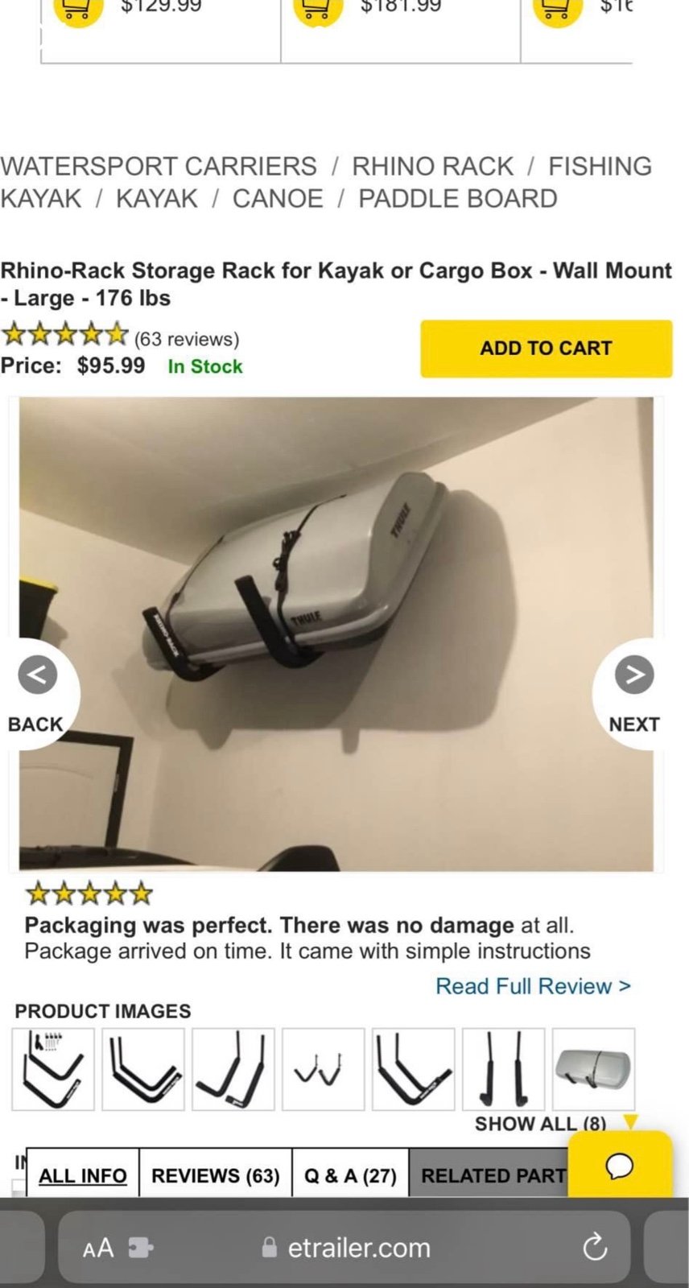Select the ALL INFO tab
The width and height of the screenshot is (689, 1288).
point(82,1176)
